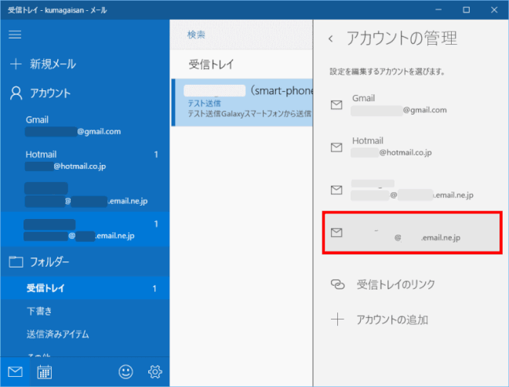Open the テスト送信 message in the list
The height and width of the screenshot is (387, 509).
click(x=242, y=102)
